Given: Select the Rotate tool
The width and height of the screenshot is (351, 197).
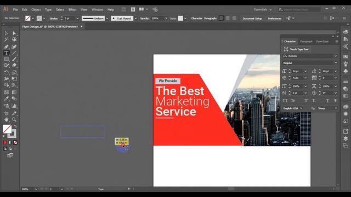Looking at the screenshot, I should click(x=6, y=72).
